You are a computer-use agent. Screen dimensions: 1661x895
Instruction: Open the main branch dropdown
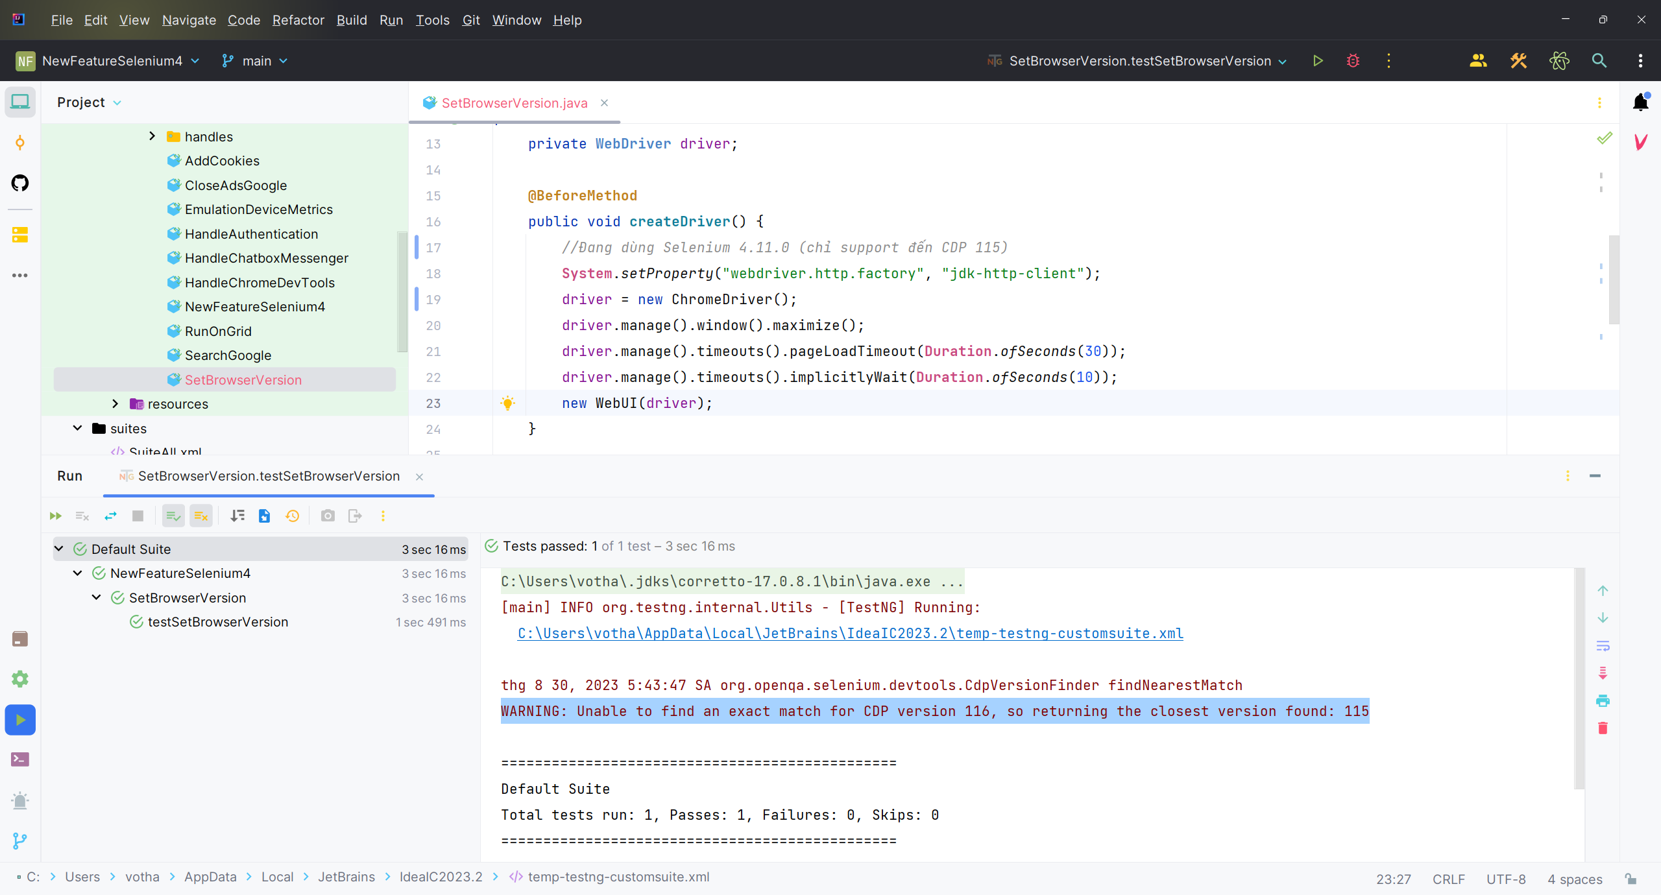[255, 61]
